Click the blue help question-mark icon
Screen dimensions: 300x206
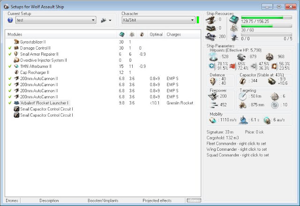tap(10, 20)
